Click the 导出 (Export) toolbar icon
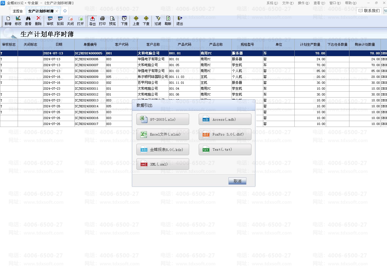 (92, 21)
